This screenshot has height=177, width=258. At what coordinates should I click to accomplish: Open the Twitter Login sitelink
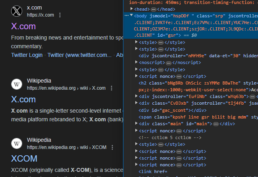[x=27, y=55]
